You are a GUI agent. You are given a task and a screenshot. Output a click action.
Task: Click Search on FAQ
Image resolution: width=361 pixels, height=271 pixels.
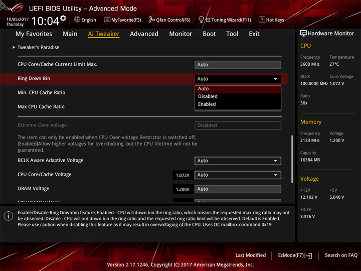click(341, 255)
